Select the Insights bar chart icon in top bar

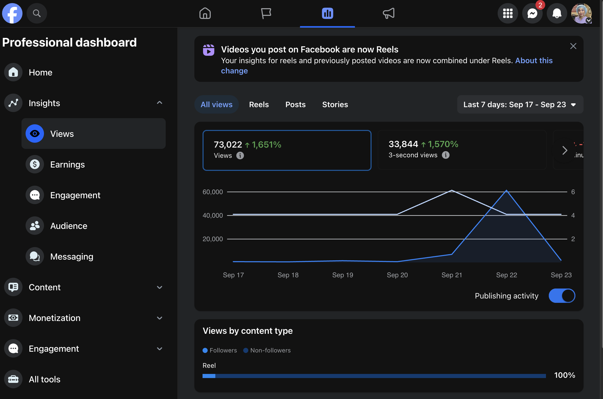click(x=327, y=13)
